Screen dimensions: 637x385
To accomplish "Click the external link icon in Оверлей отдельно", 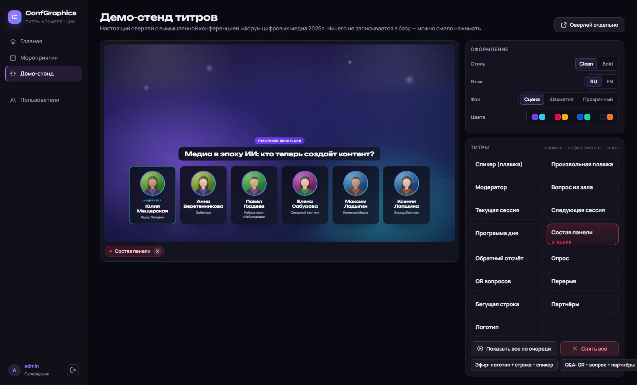I will pyautogui.click(x=564, y=25).
